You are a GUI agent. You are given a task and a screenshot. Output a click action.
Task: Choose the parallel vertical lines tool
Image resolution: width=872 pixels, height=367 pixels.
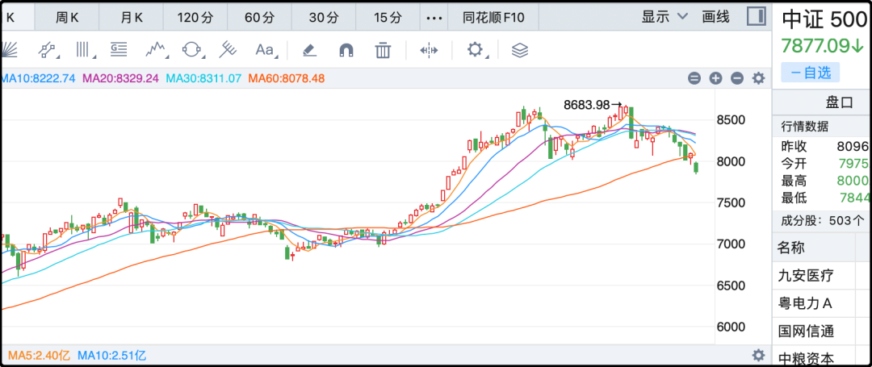(x=83, y=50)
